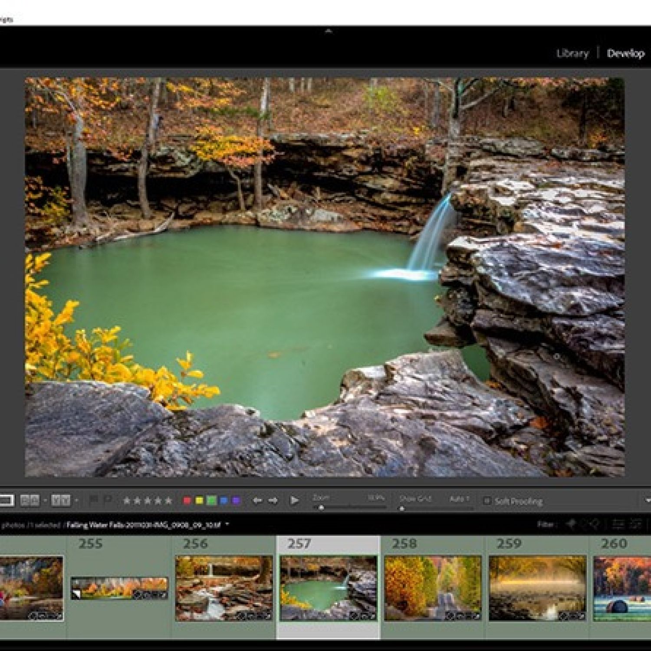Start the impromptu slideshow play button
Viewport: 651px width, 651px height.
(x=294, y=500)
